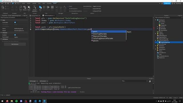Screen dimensions: 183x103
Task: Collapse the Data section in Properties
Action: [x=1, y=20]
